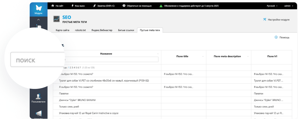Click the Помощь info icon

[x=276, y=37]
